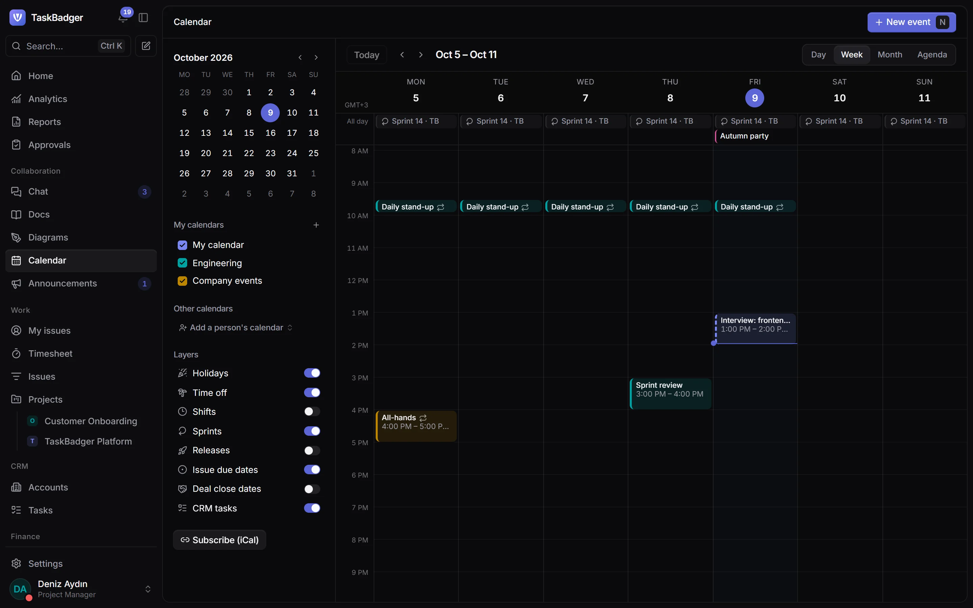Expand the Deniz Aydın user menu
Screen dimensions: 973x608
tap(81, 589)
